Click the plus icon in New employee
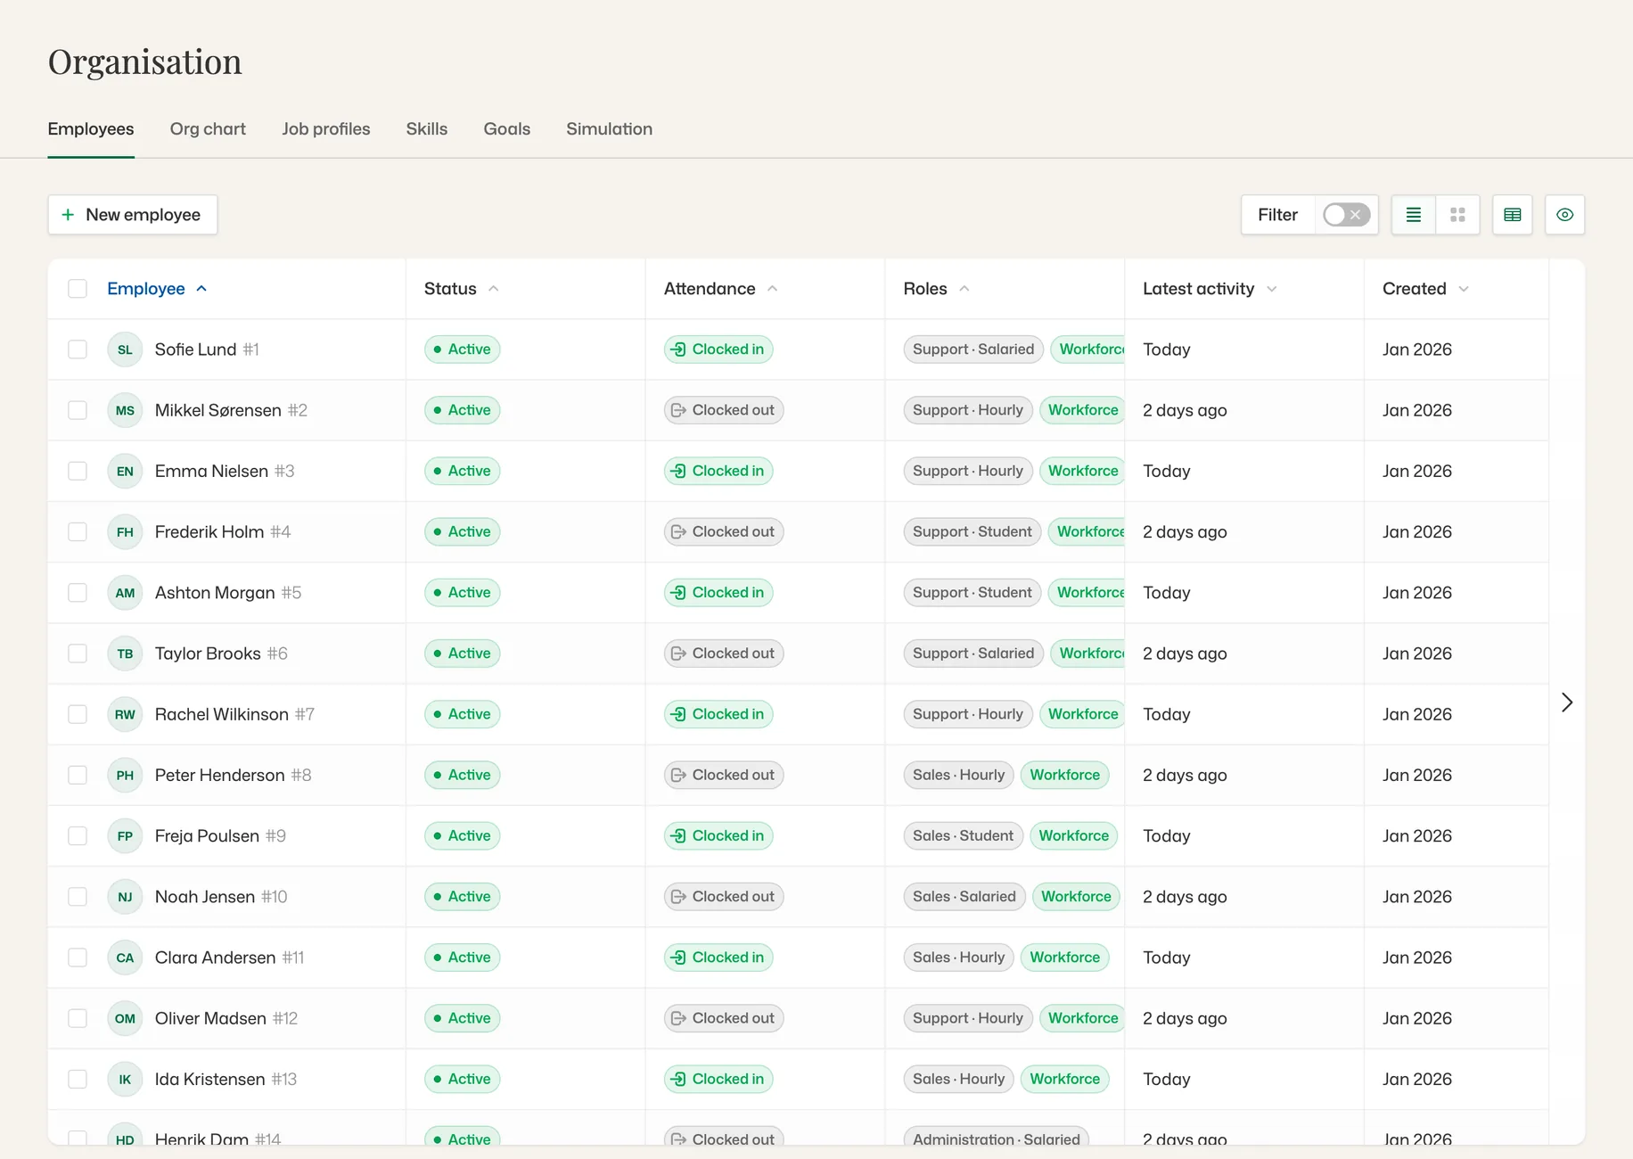Viewport: 1633px width, 1159px height. coord(68,215)
